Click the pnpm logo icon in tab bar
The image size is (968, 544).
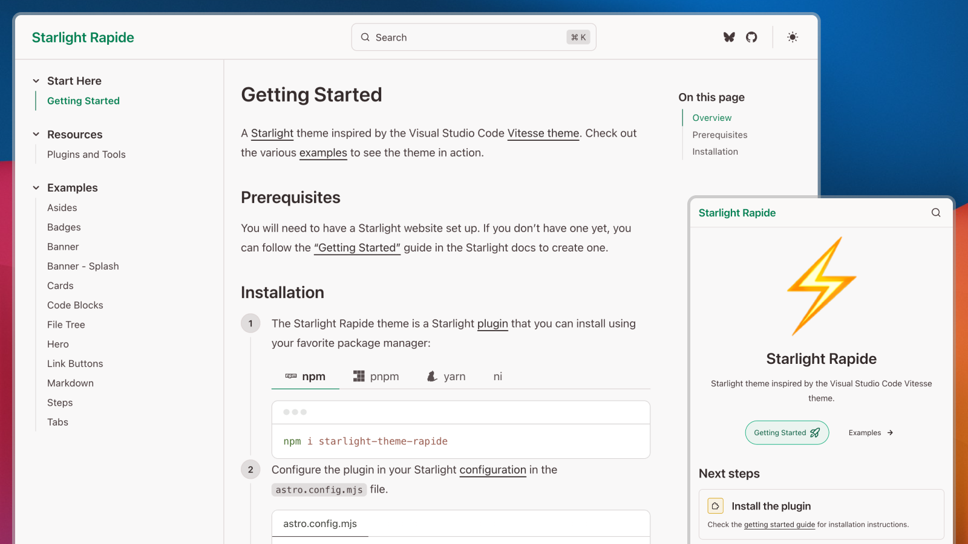pyautogui.click(x=359, y=376)
